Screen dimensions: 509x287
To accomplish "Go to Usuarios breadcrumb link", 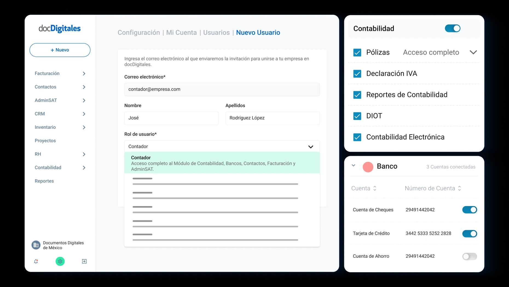I will 216,33.
